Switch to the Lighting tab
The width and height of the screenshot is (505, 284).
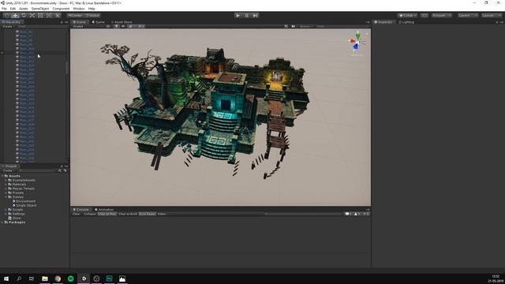tap(406, 22)
